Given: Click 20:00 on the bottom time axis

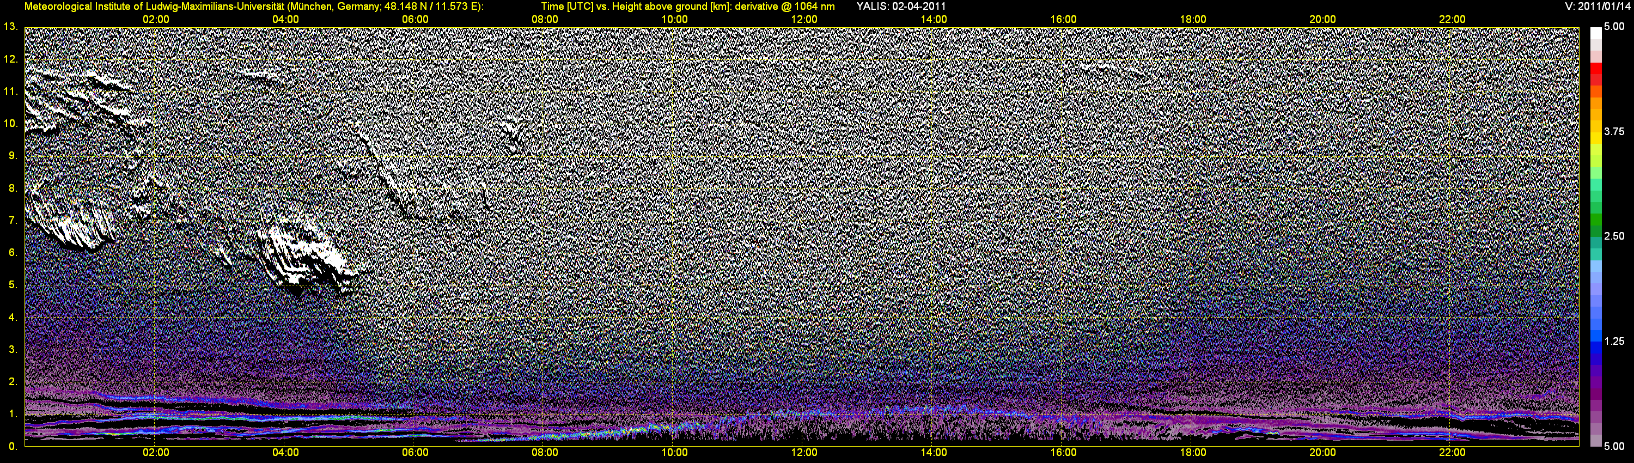Looking at the screenshot, I should pos(1322,452).
